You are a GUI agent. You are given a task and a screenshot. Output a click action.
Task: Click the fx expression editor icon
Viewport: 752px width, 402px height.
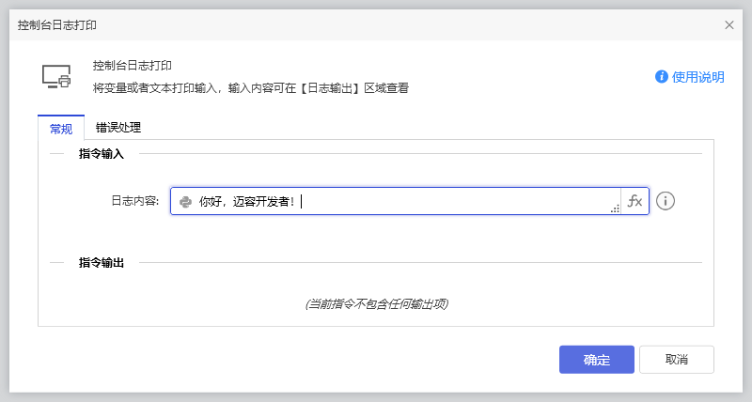[x=634, y=201]
